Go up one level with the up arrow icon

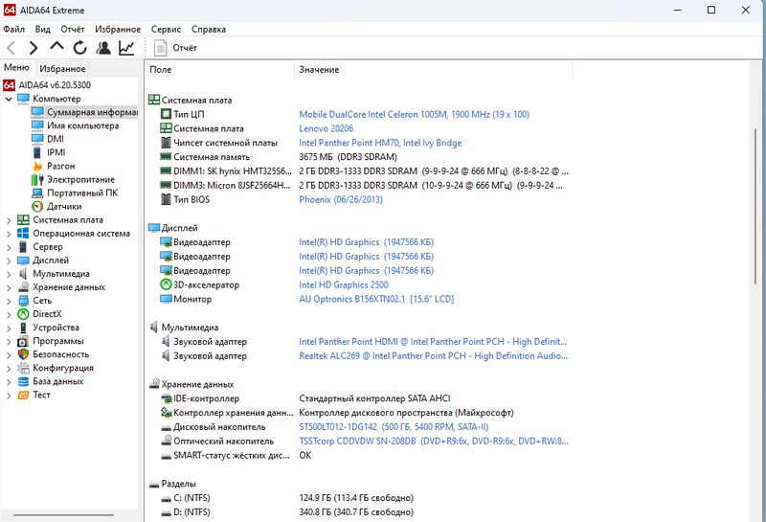pos(56,47)
